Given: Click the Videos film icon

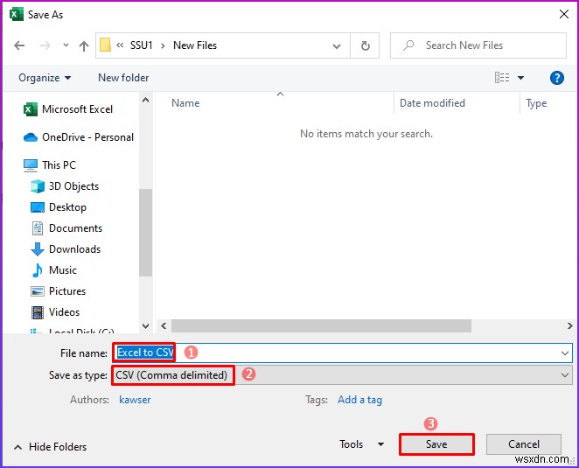Looking at the screenshot, I should [38, 312].
